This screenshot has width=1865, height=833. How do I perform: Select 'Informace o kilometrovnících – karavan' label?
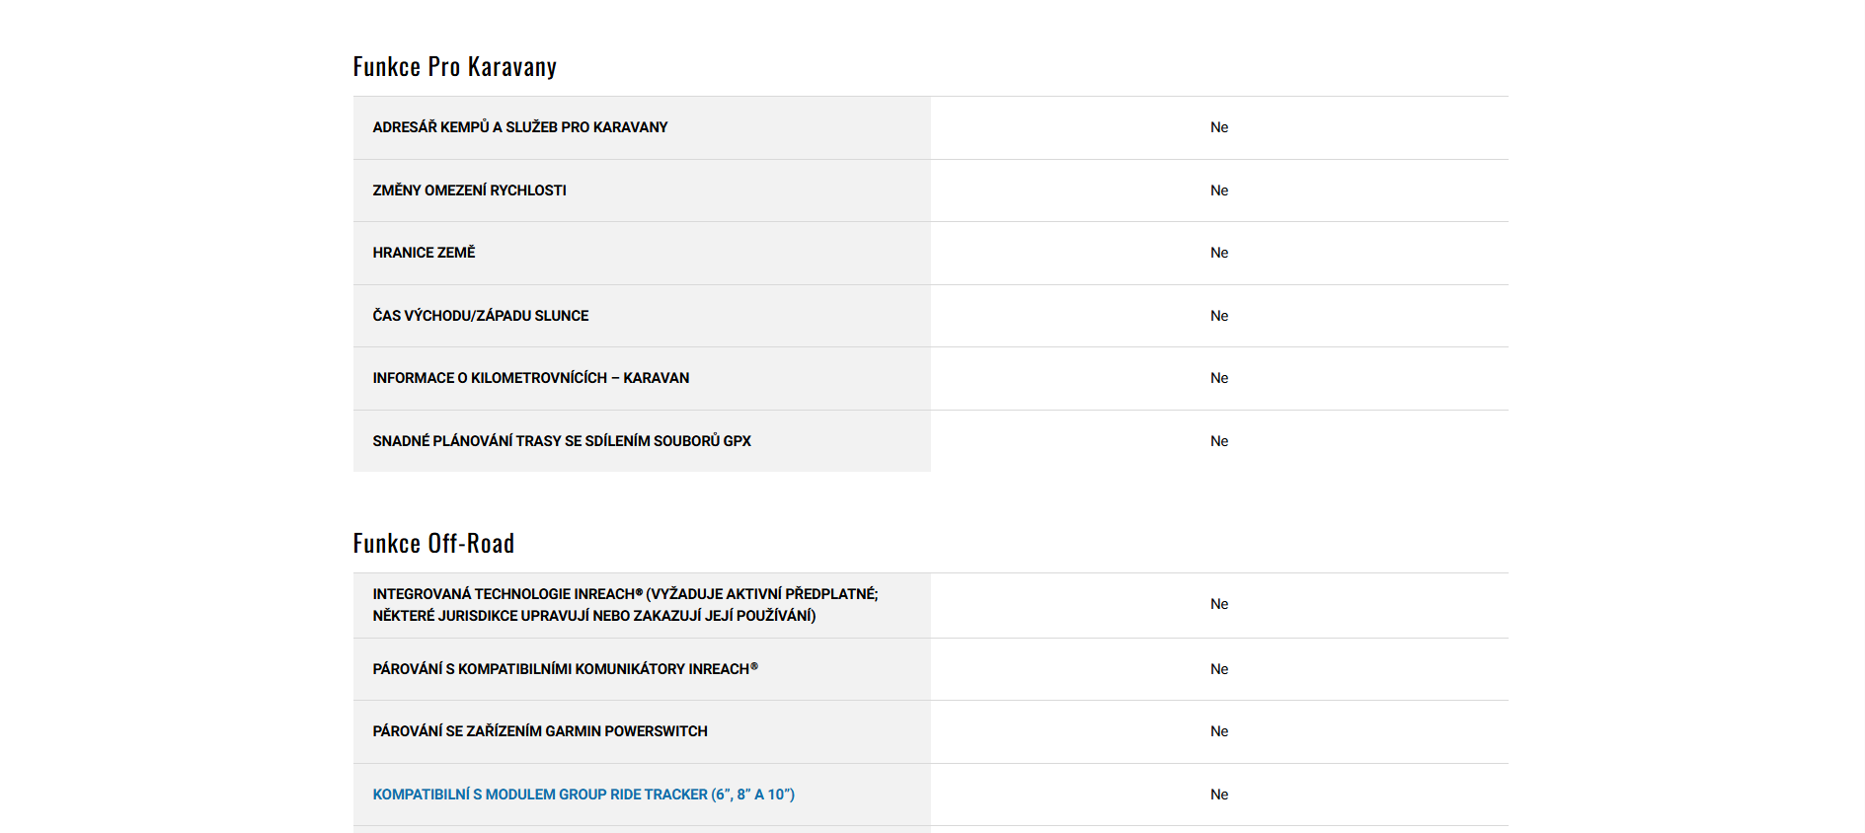coord(530,378)
